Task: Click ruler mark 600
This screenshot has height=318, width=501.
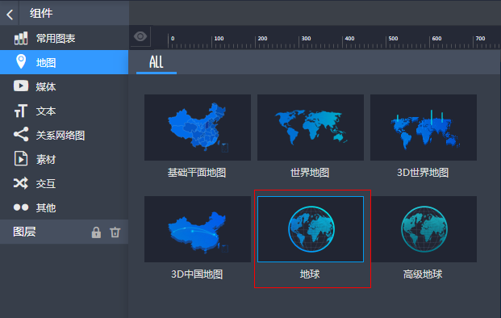Action: [x=436, y=39]
